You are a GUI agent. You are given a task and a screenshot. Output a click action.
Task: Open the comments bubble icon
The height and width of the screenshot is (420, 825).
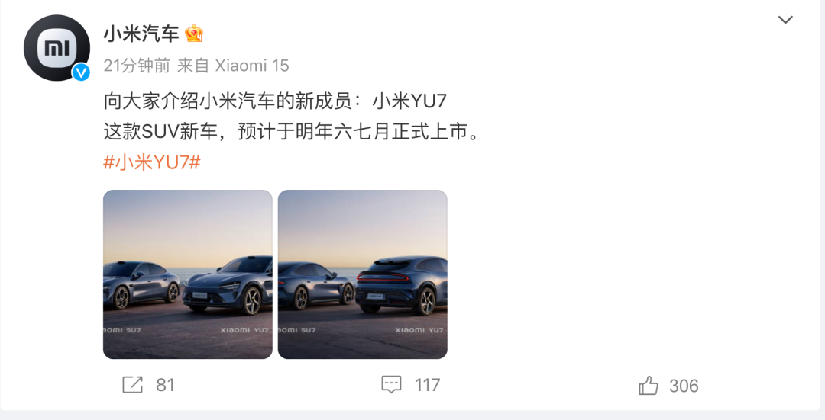391,385
